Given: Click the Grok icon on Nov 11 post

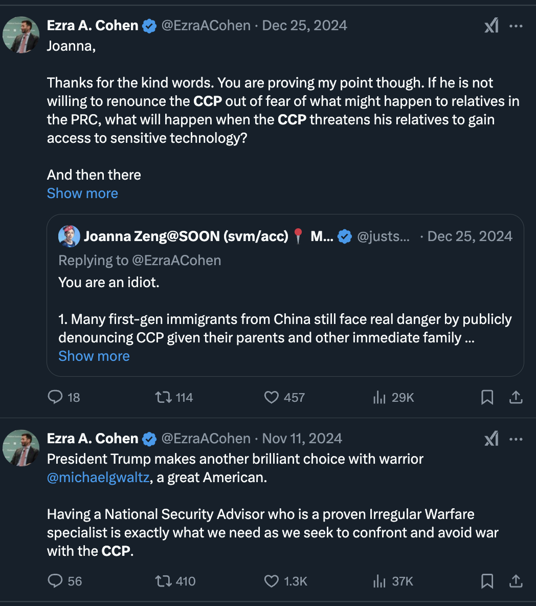Looking at the screenshot, I should coord(491,439).
